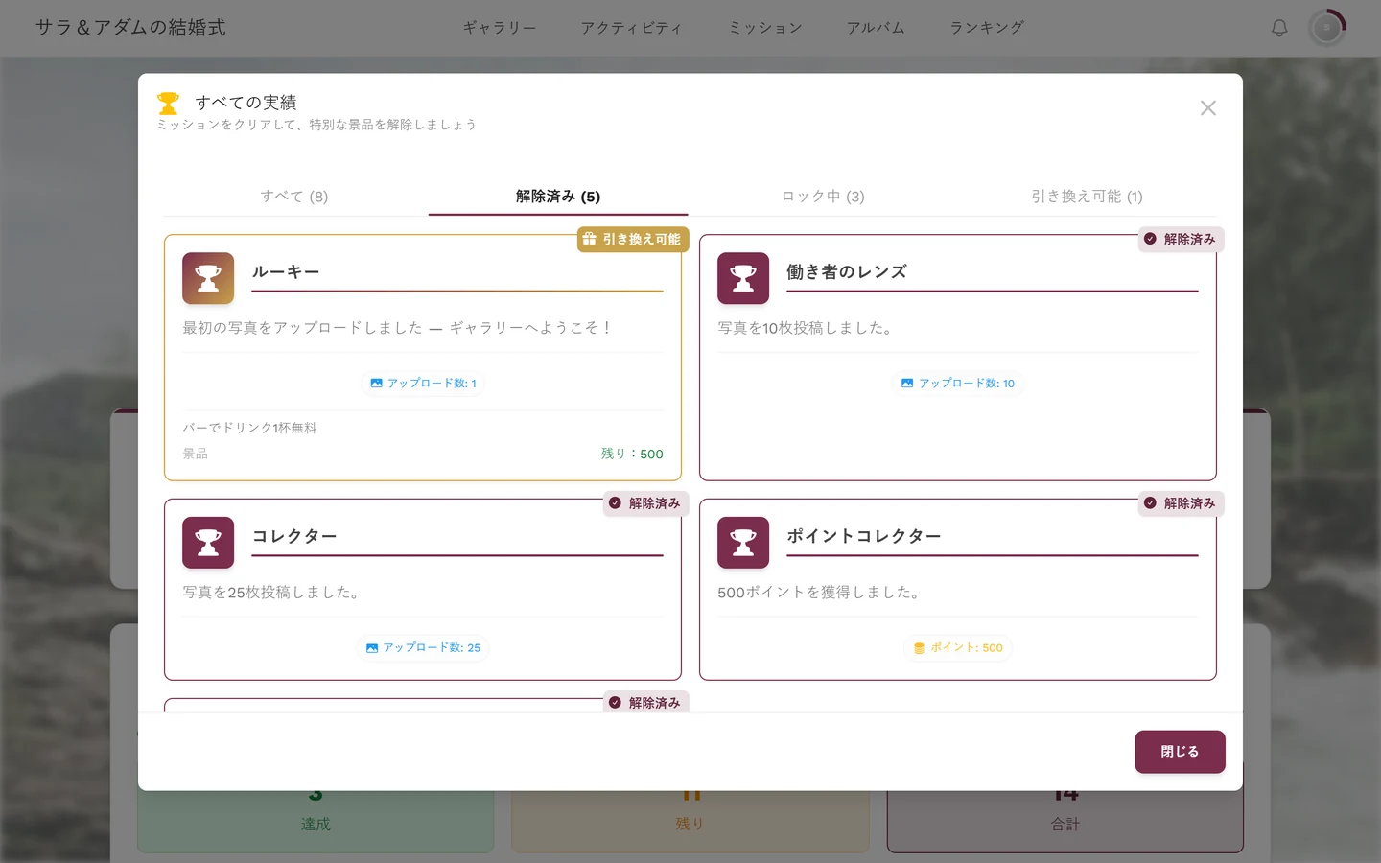Click the notification bell icon
Image resolution: width=1381 pixels, height=863 pixels.
(x=1279, y=28)
